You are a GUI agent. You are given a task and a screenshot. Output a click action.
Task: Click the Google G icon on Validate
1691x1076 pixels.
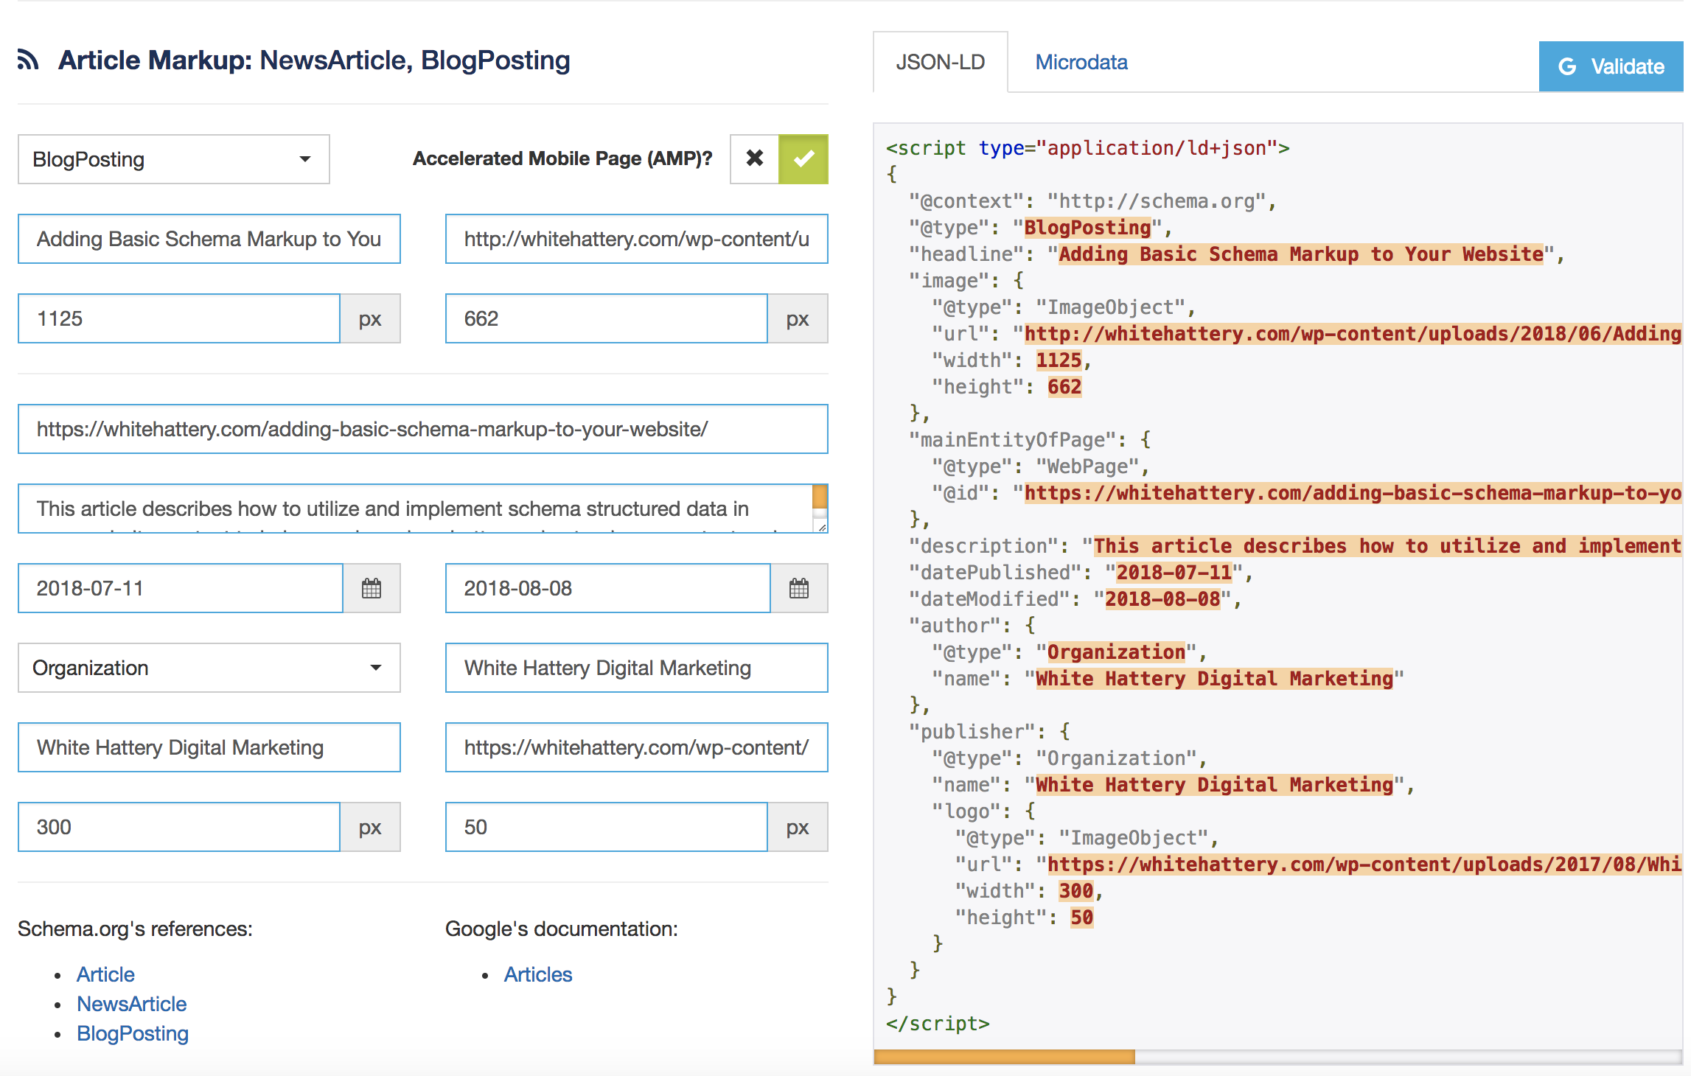(1567, 67)
